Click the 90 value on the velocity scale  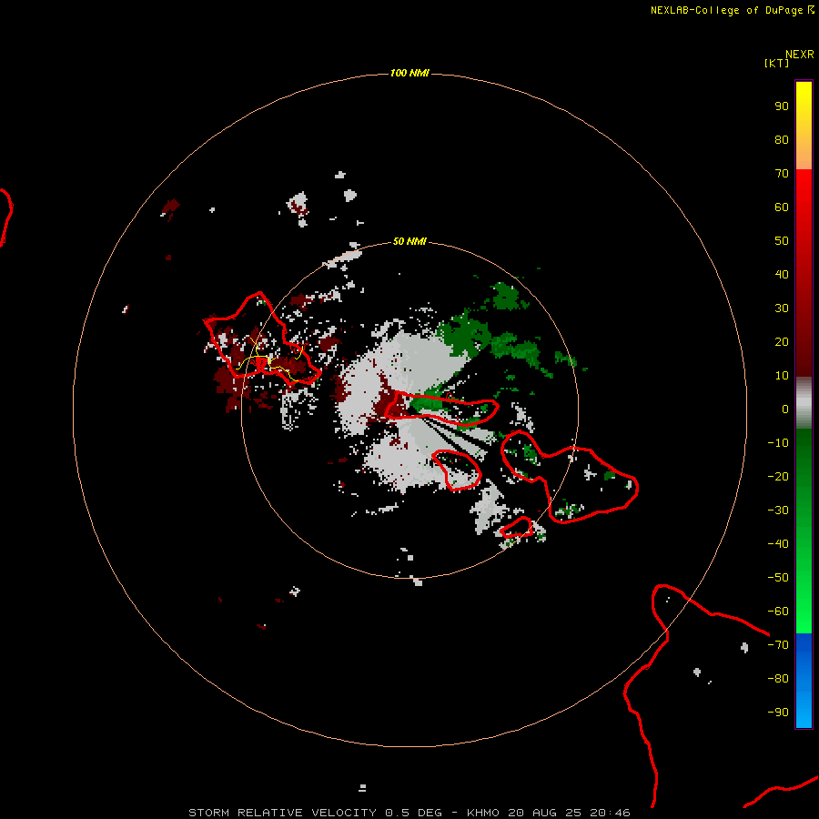click(x=782, y=106)
